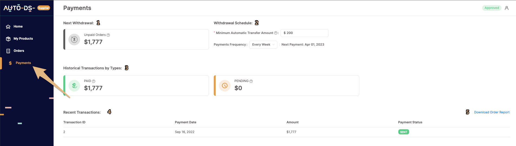This screenshot has height=146, width=516.
Task: Click the user profile icon
Action: (507, 8)
